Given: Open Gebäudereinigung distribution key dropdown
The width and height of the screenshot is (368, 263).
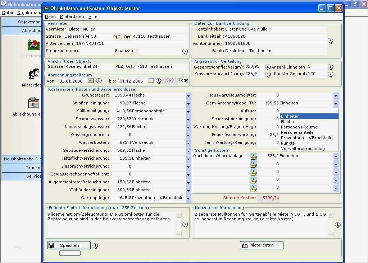Looking at the screenshot, I should tap(188, 191).
